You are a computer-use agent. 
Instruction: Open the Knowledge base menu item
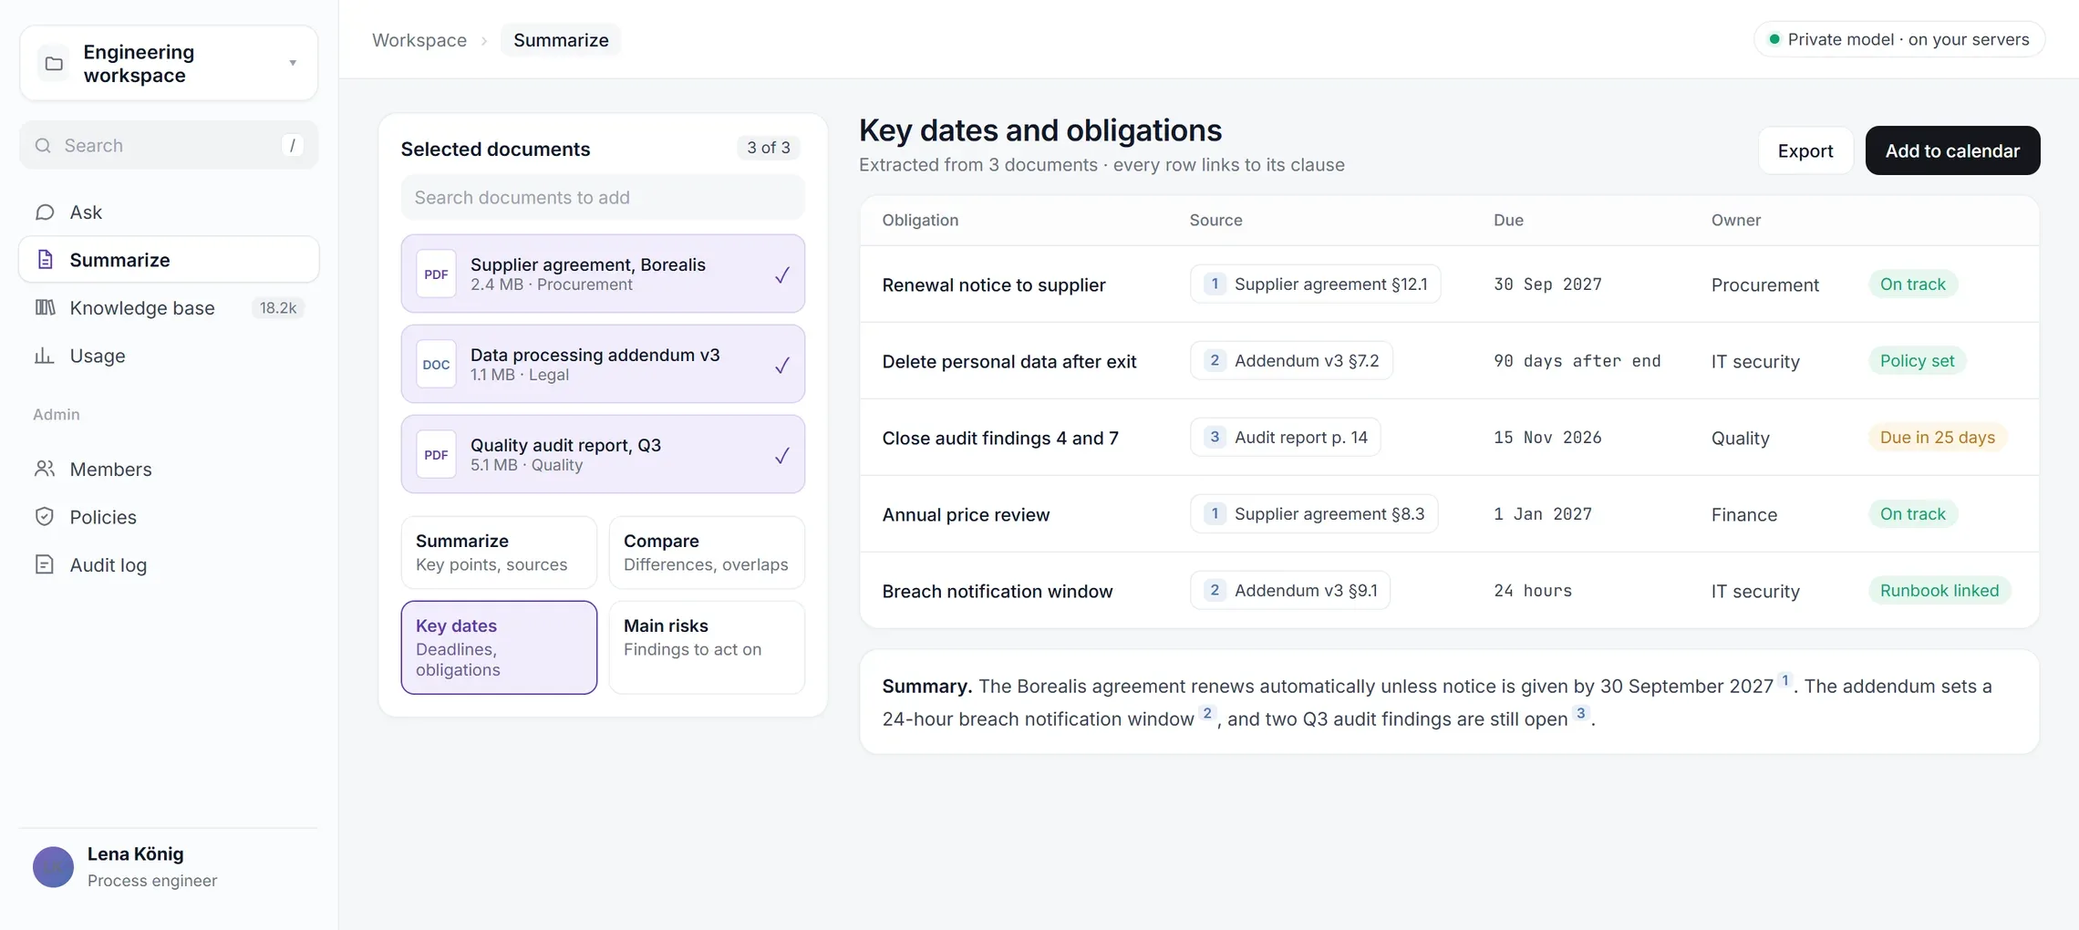click(169, 308)
